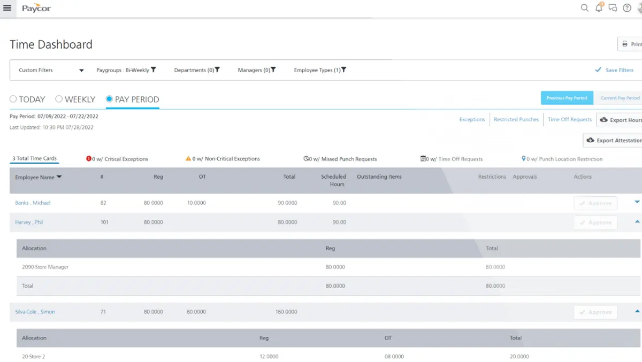Select the TODAY radio option
Screen dimensions: 642x362
click(27, 99)
